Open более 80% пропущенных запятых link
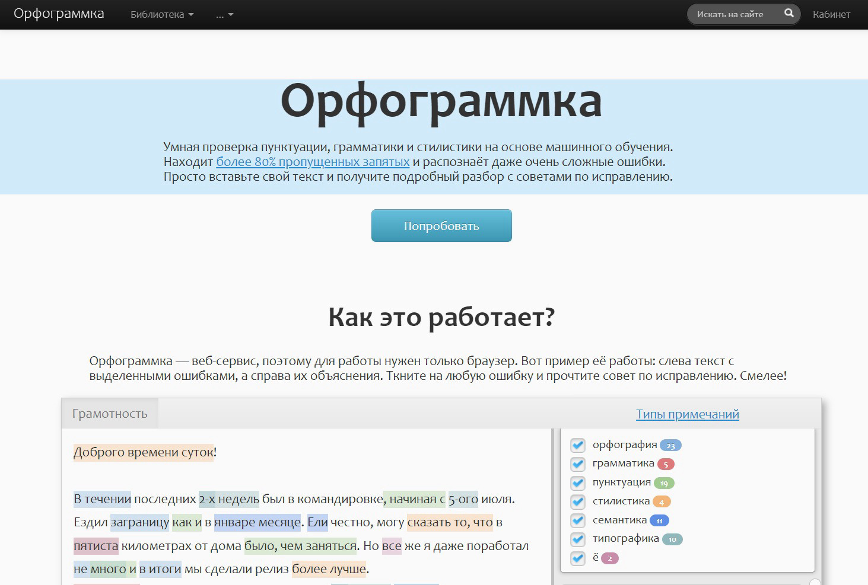The width and height of the screenshot is (868, 585). click(313, 162)
